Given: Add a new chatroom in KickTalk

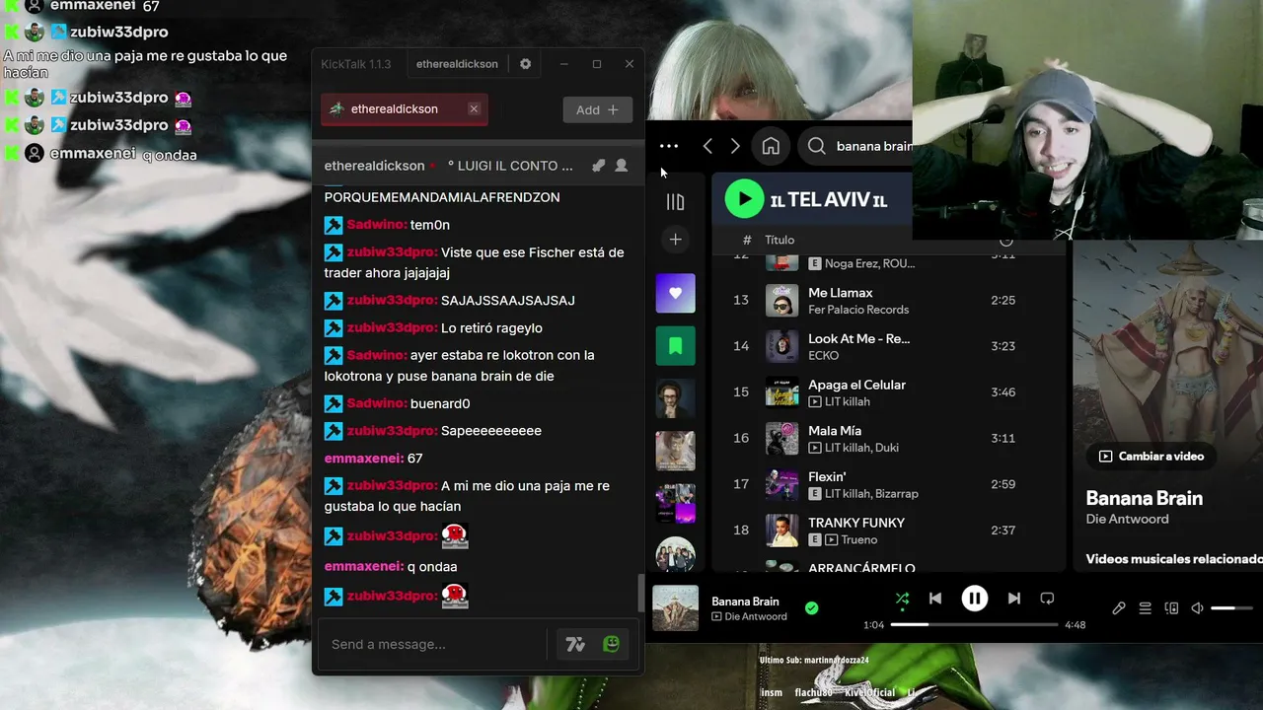Looking at the screenshot, I should [x=598, y=109].
